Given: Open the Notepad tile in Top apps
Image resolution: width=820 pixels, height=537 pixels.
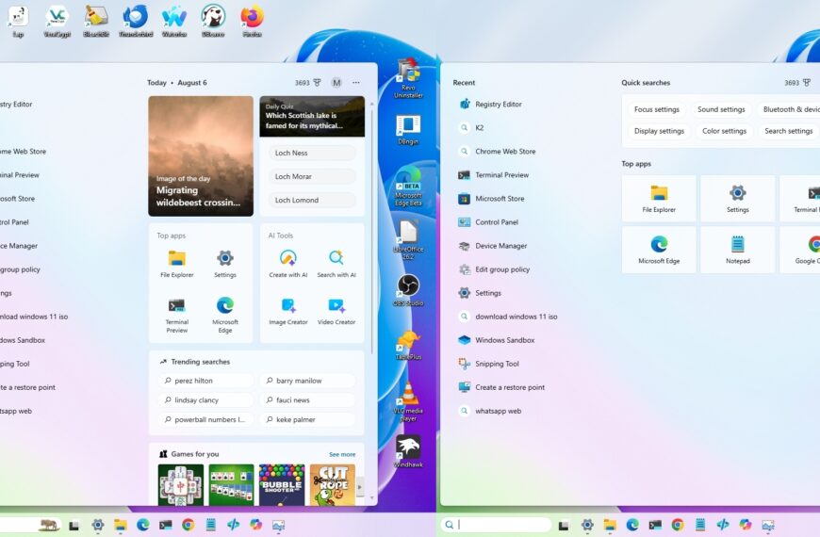Looking at the screenshot, I should pyautogui.click(x=737, y=250).
